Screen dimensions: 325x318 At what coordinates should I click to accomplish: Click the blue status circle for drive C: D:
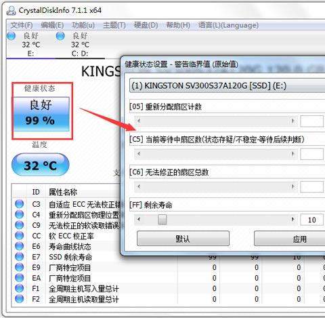point(60,36)
